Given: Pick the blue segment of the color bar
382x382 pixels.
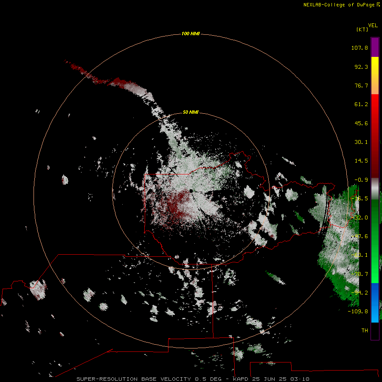Looking at the screenshot, I should coord(375,303).
